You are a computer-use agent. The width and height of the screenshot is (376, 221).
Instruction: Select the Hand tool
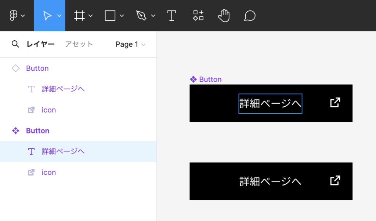tap(224, 16)
